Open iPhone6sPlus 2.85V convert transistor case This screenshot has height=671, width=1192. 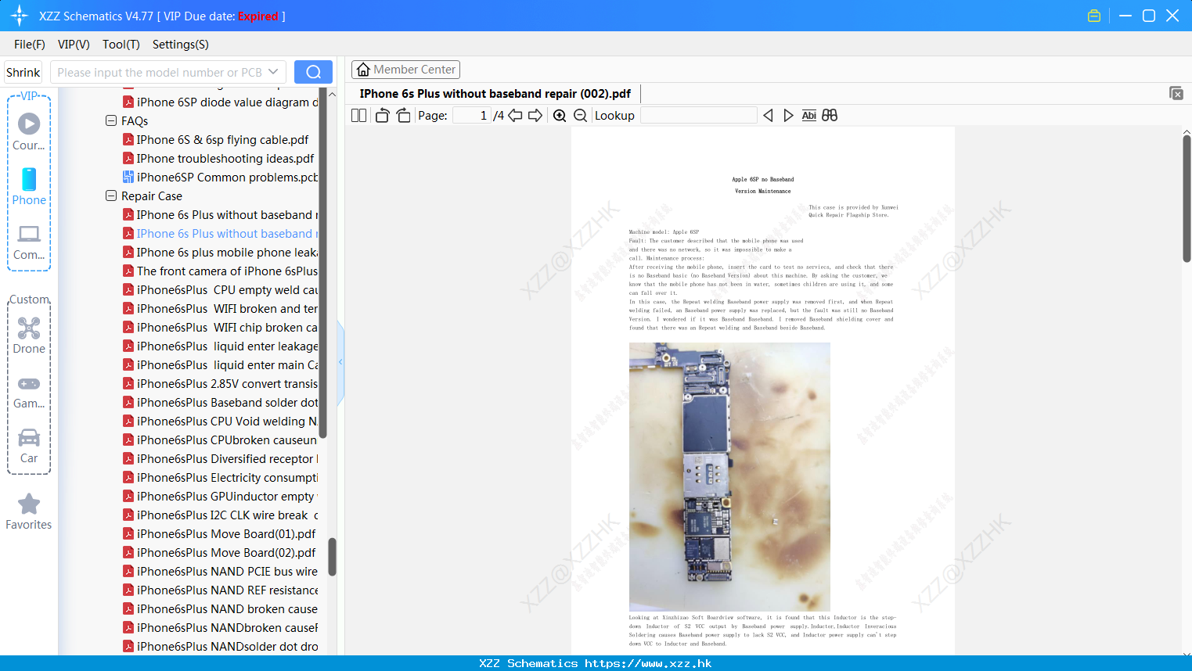[x=221, y=384]
